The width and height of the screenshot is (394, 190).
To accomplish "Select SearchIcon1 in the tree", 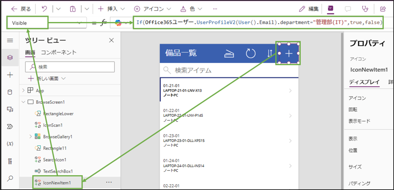I will [55, 159].
